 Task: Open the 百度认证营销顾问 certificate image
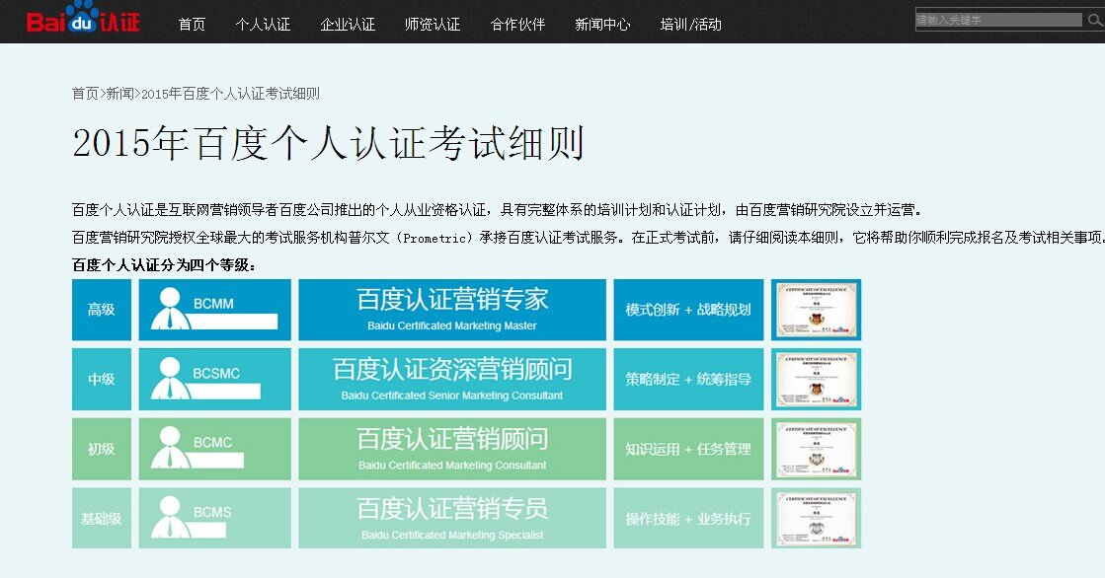click(x=817, y=449)
